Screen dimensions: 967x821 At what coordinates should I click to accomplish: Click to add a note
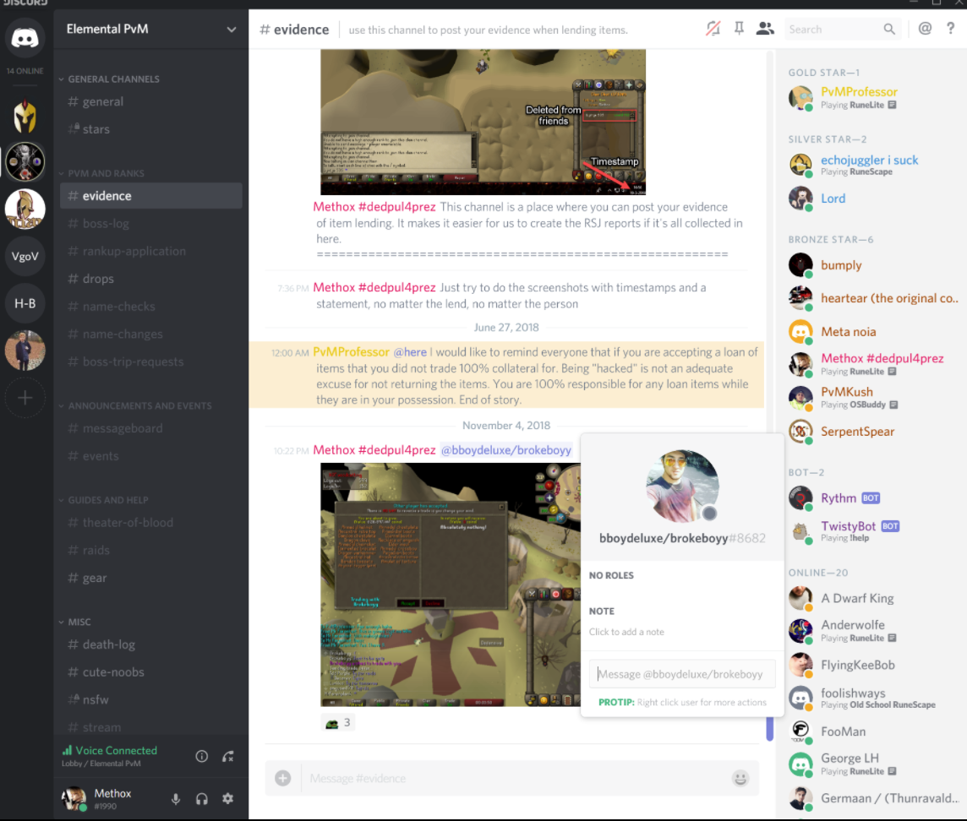coord(626,632)
